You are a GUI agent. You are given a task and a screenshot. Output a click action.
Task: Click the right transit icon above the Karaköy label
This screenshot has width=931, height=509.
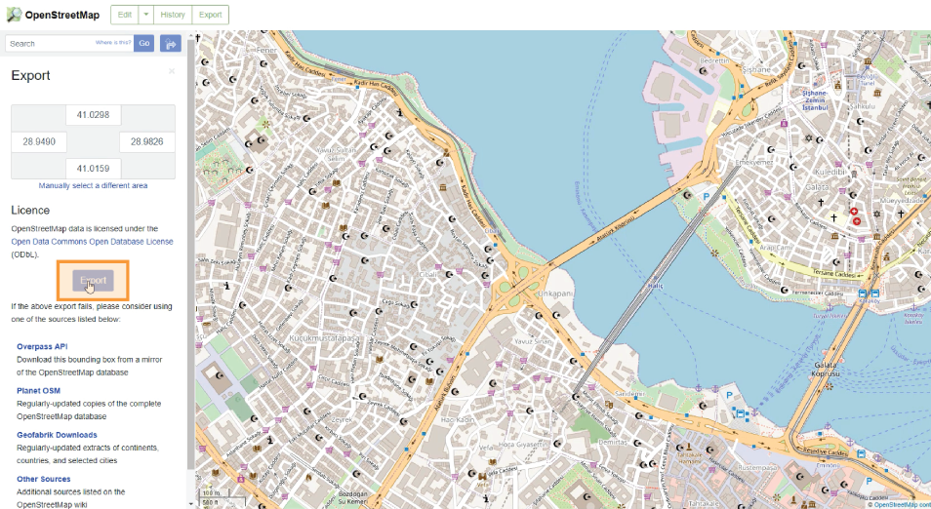(875, 294)
